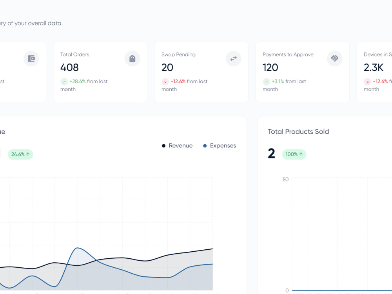Viewport: 392px width, 294px height.
Task: Select the Total Orders value 408
Action: 69,67
